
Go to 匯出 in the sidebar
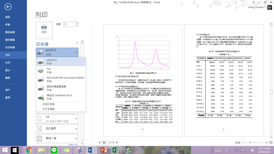click(7, 70)
